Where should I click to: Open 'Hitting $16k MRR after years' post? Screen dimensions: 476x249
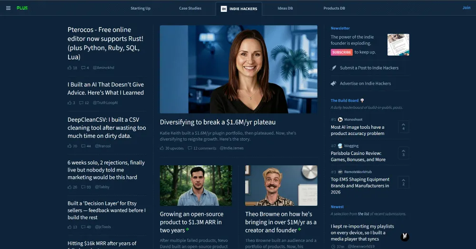(x=102, y=245)
